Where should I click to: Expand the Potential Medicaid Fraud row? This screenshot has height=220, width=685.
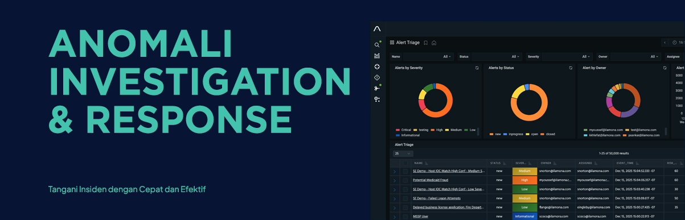pos(395,180)
